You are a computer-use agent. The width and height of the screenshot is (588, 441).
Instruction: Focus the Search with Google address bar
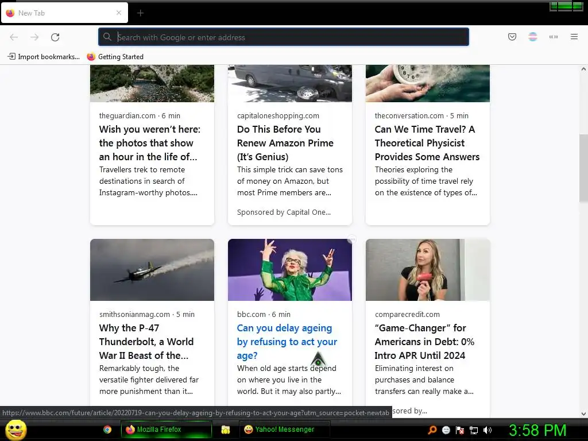click(x=284, y=37)
